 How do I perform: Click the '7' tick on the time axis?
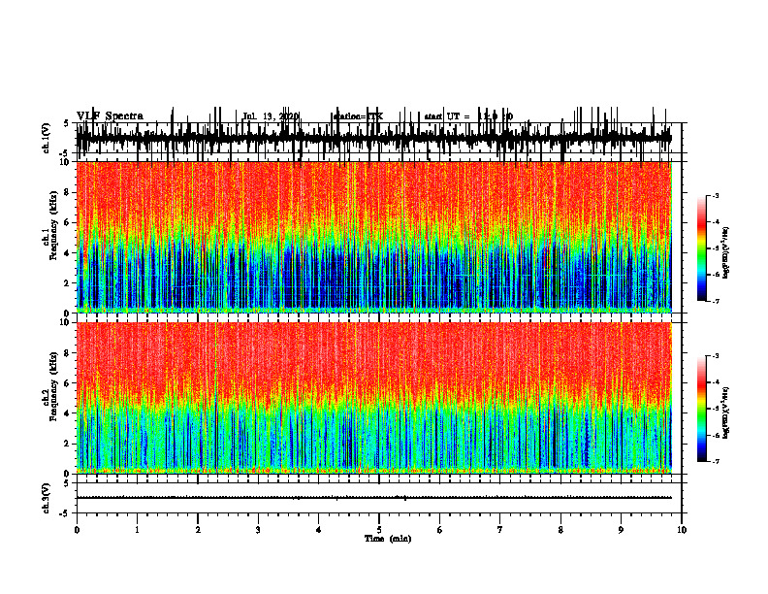500,530
